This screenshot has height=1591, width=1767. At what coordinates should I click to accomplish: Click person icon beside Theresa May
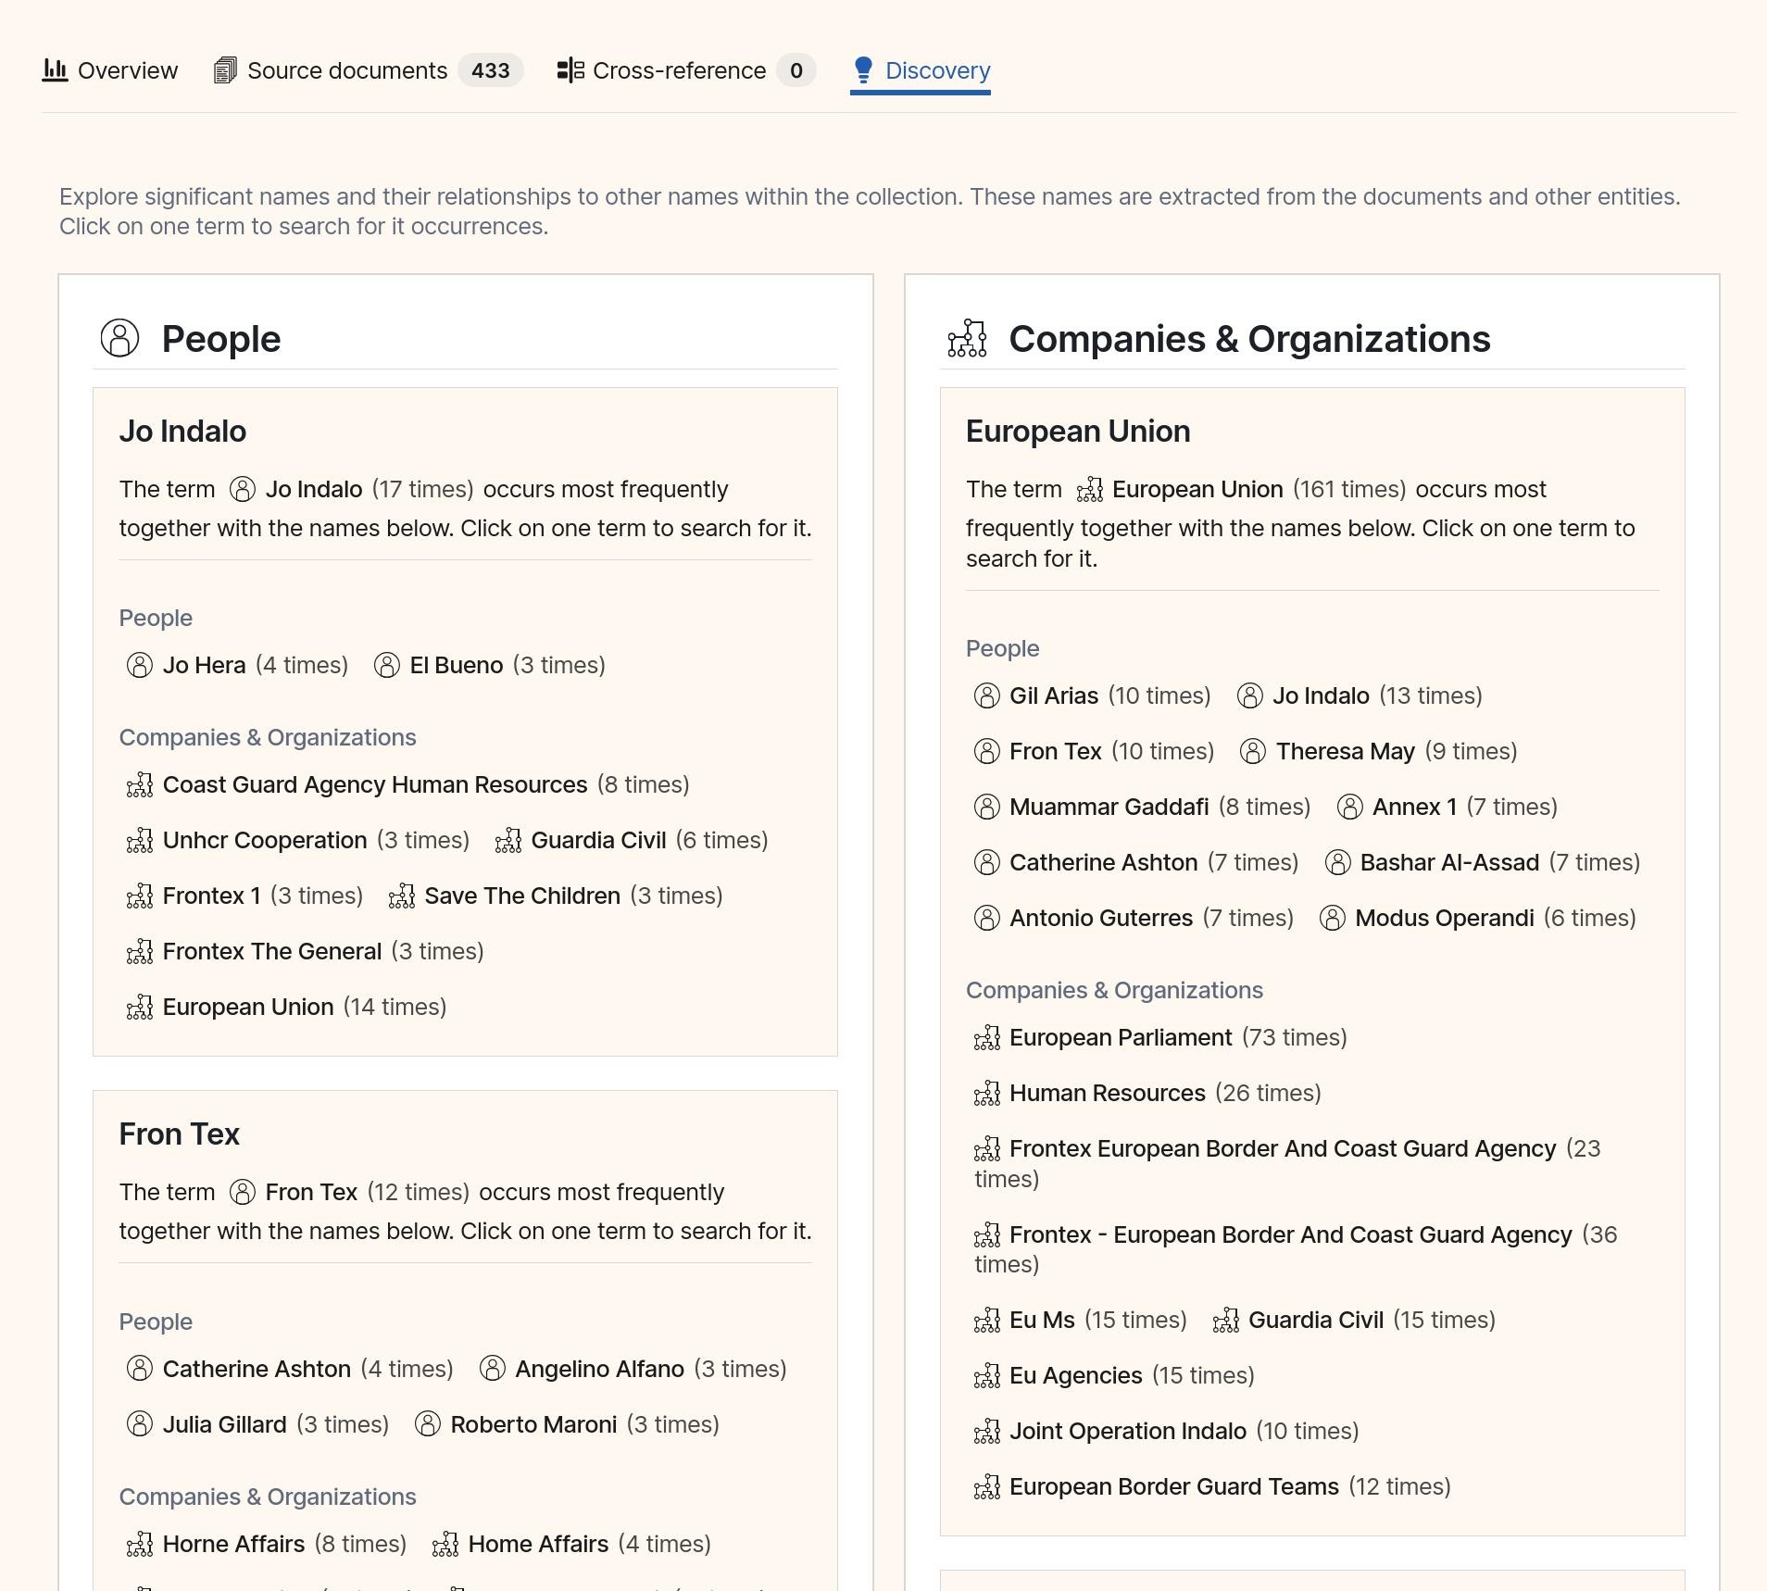click(1253, 751)
